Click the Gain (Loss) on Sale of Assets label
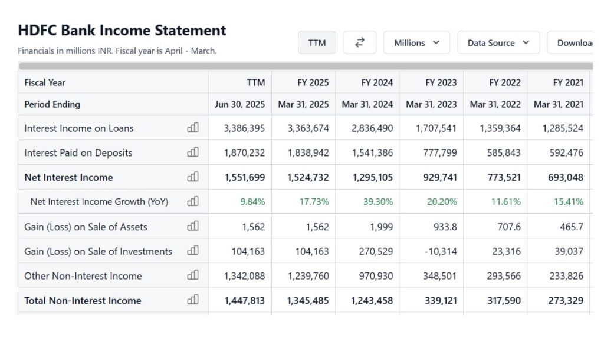This screenshot has width=604, height=339. [86, 227]
